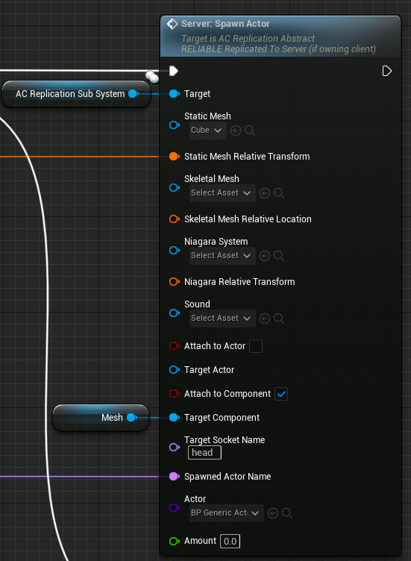
Task: Click magnifier icon beside Sound asset
Action: pyautogui.click(x=279, y=319)
